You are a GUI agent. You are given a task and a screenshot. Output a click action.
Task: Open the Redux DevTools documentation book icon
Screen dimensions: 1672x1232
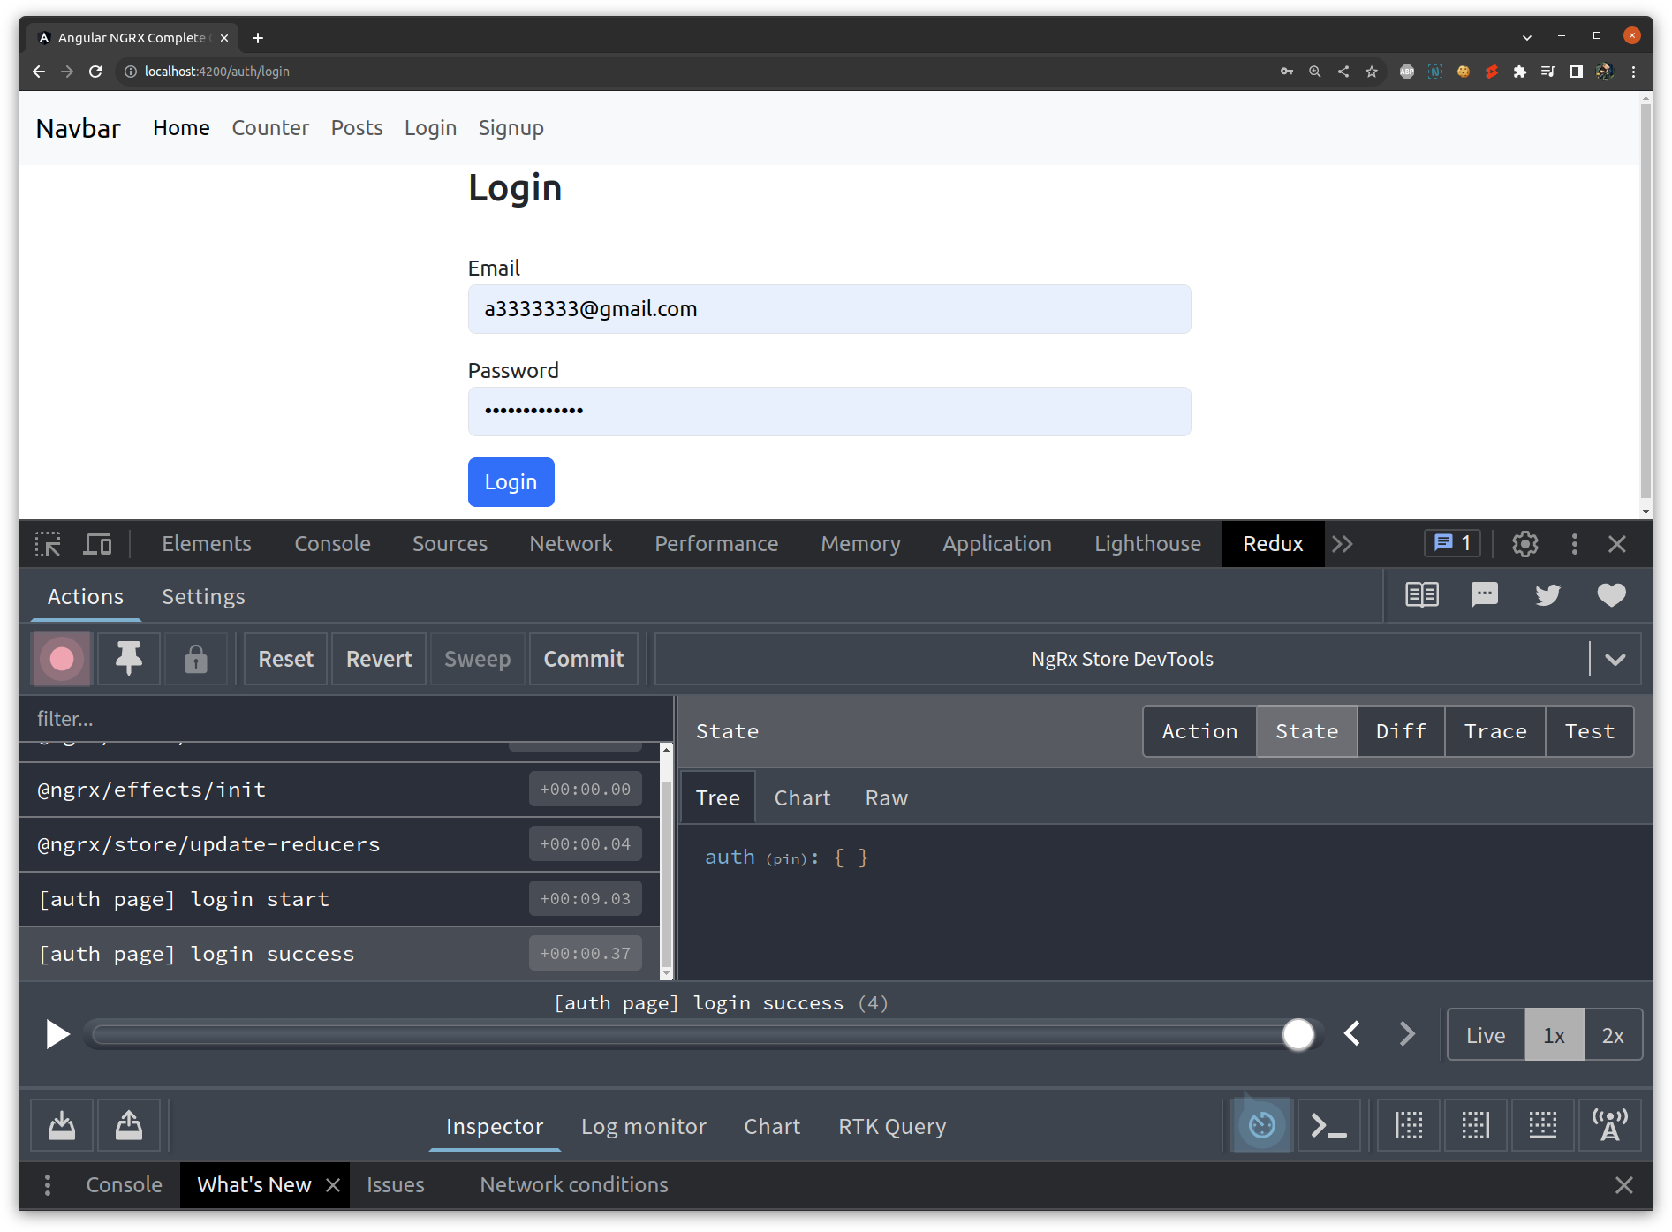click(1421, 595)
